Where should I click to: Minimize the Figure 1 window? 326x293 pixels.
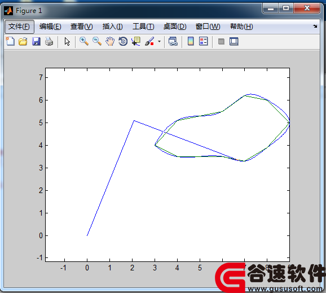tap(271, 8)
